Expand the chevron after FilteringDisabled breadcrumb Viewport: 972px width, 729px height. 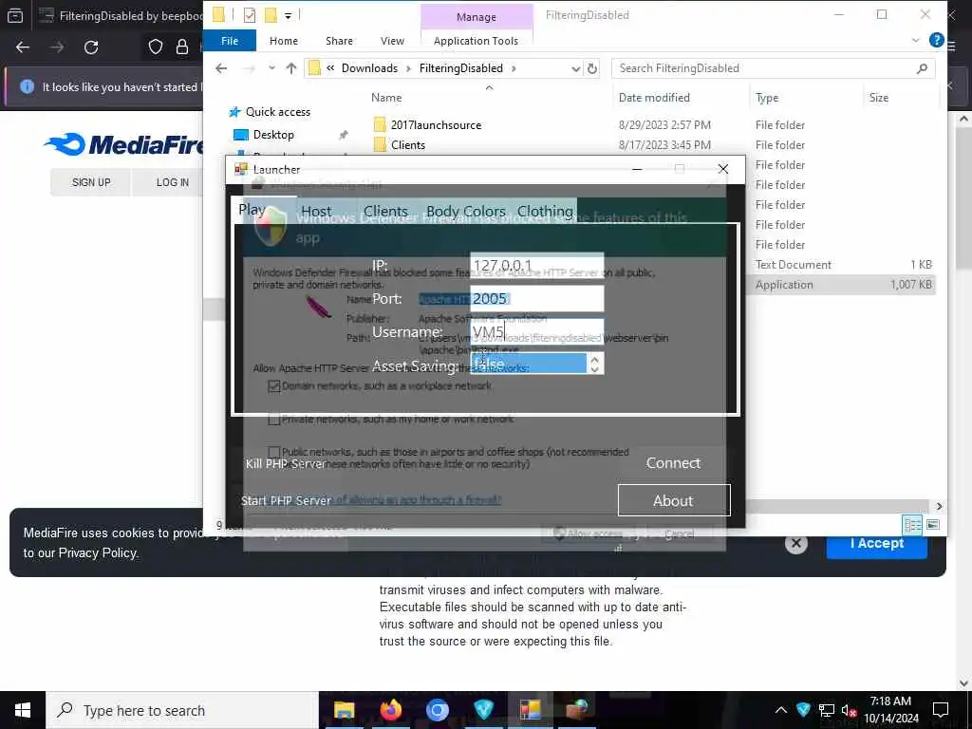[514, 68]
